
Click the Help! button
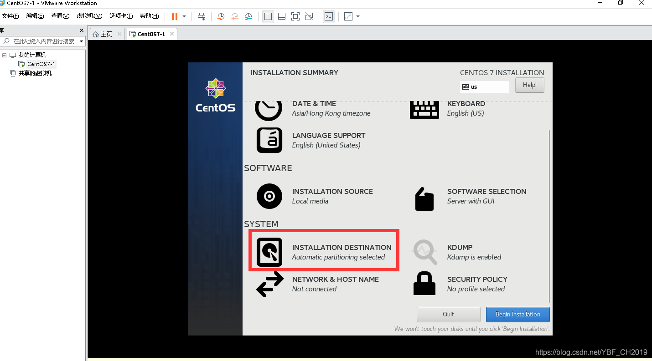(529, 85)
